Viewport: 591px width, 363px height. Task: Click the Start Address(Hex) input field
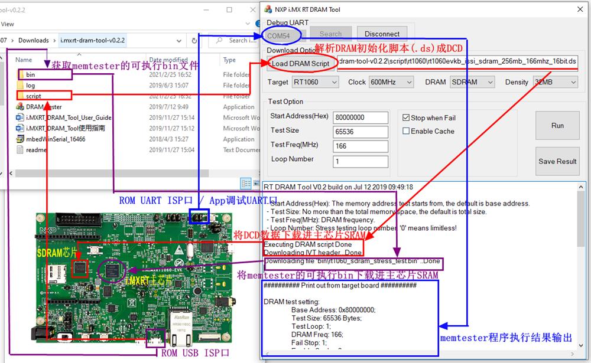click(x=361, y=117)
